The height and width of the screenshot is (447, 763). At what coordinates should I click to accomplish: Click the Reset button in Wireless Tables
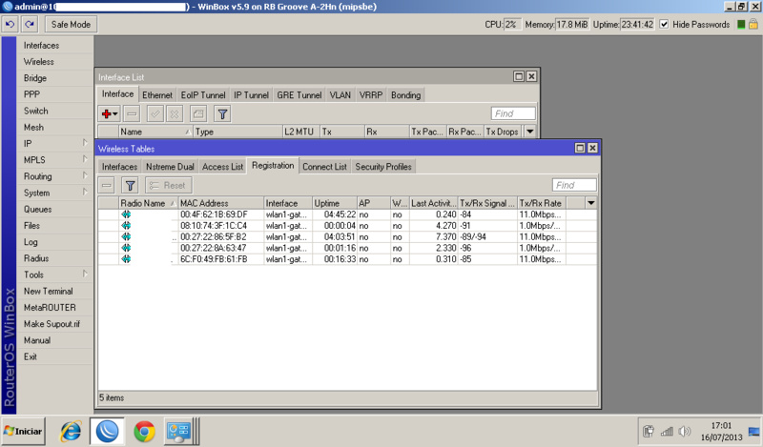[168, 185]
